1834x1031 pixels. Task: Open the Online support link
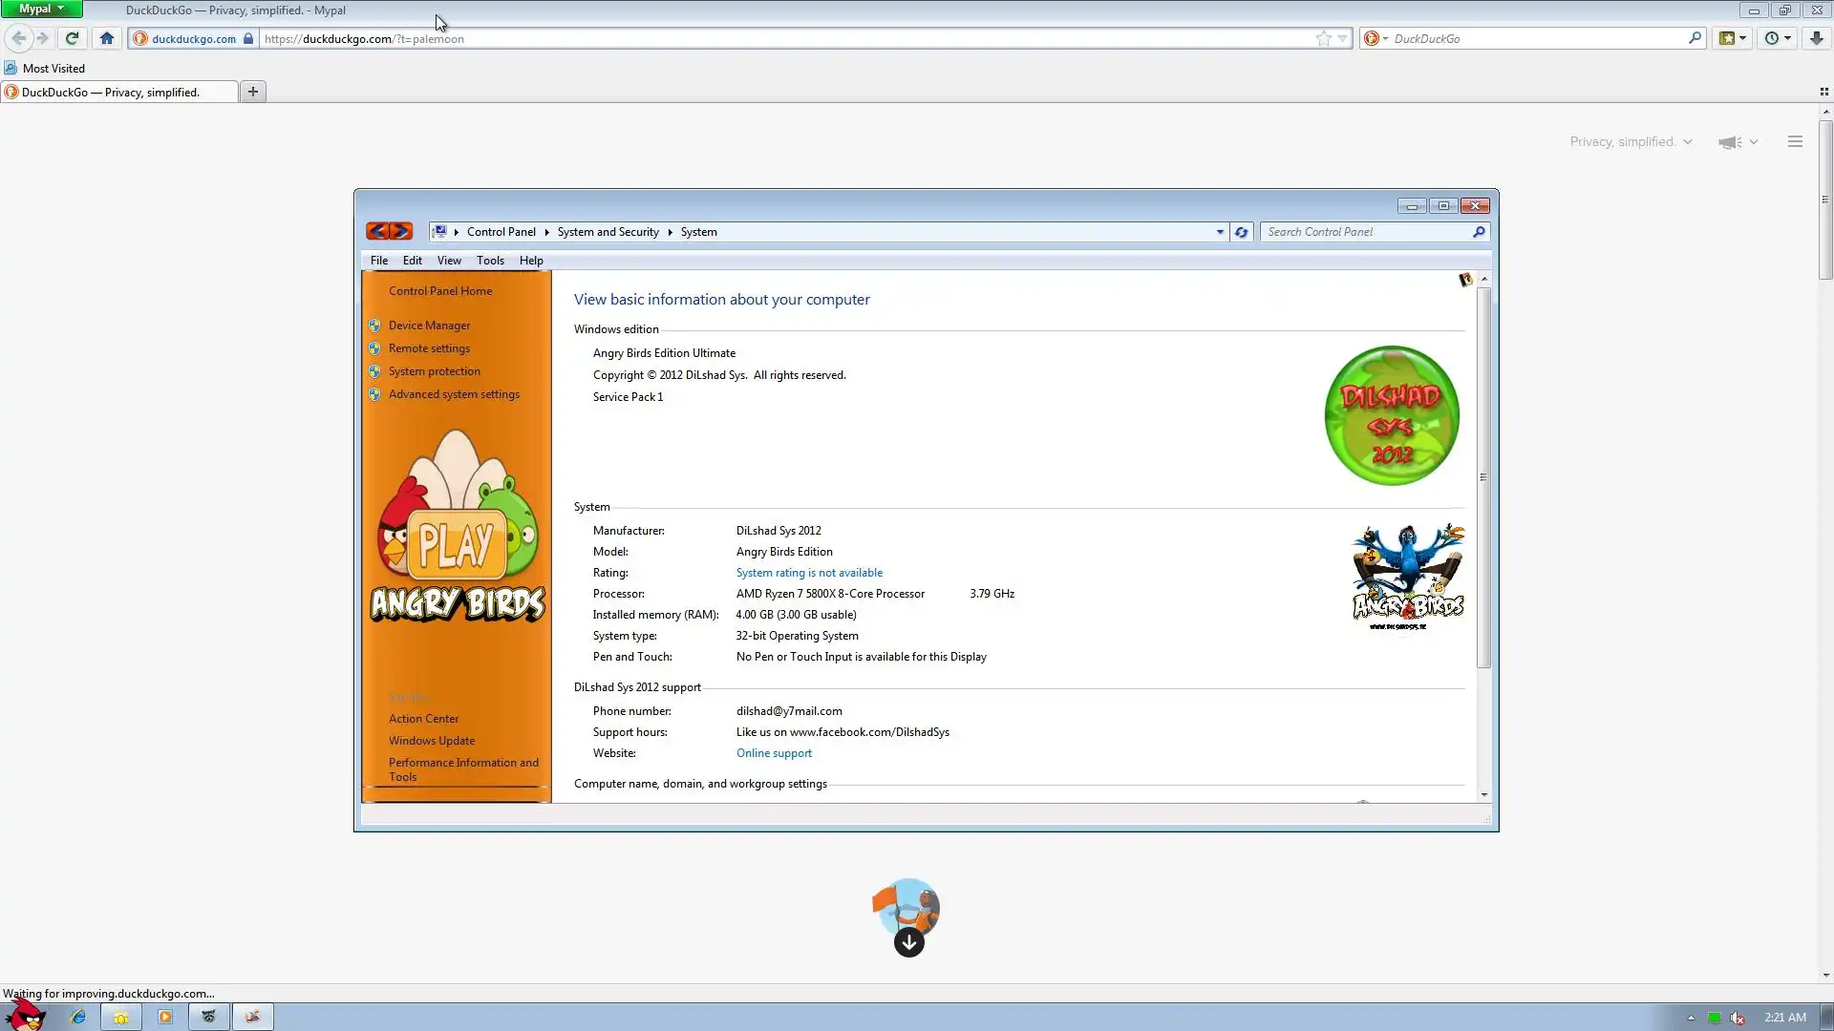click(x=774, y=753)
